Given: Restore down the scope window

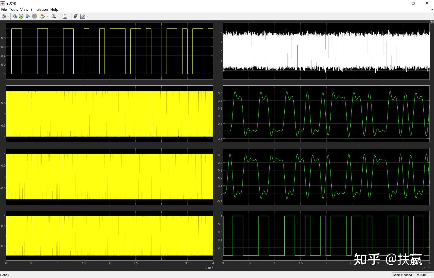Looking at the screenshot, I should pos(413,3).
